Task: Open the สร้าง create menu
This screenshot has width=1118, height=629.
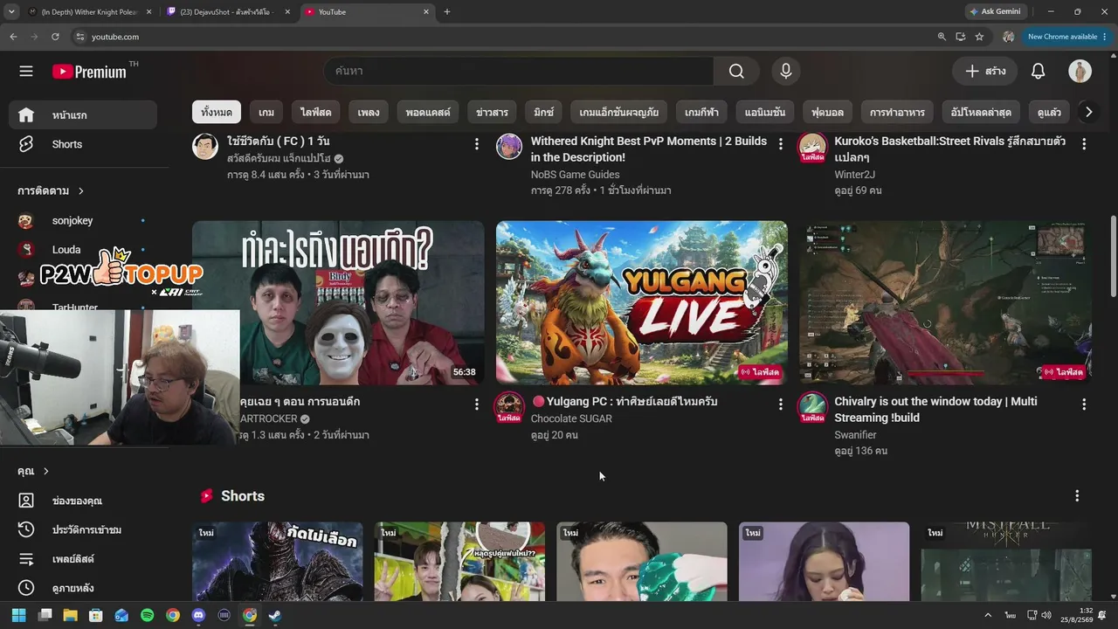Action: click(984, 71)
